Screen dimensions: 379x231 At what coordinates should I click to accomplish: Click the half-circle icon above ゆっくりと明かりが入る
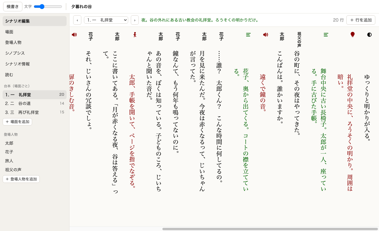point(369,34)
